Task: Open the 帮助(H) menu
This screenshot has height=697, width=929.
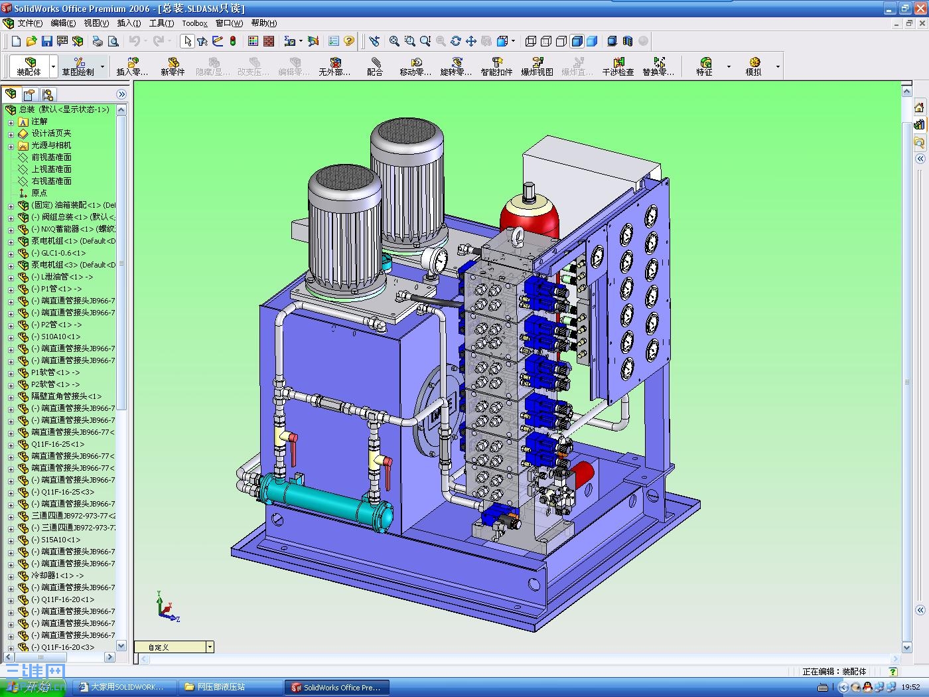Action: [x=264, y=23]
